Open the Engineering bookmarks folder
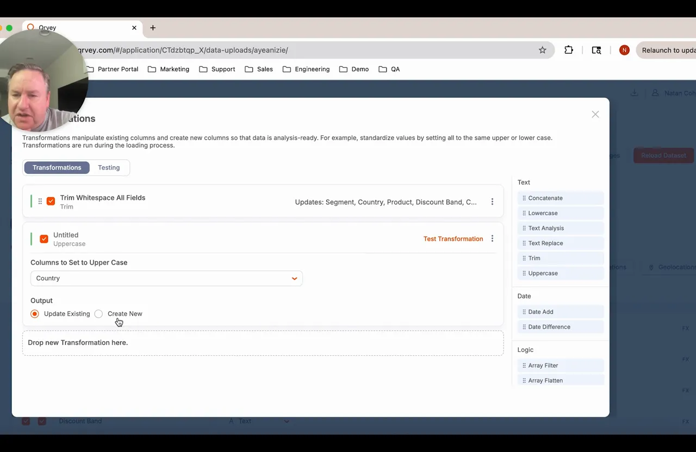 tap(306, 69)
